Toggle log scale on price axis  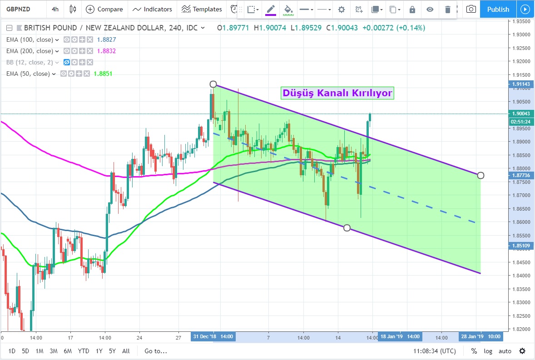488,351
